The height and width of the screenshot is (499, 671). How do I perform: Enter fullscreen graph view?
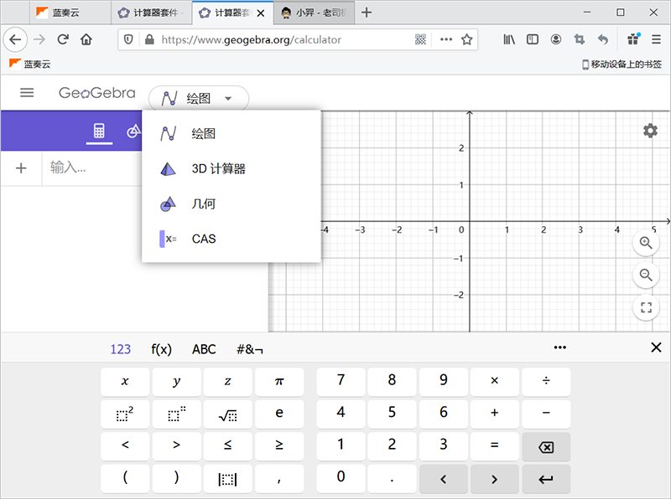[646, 307]
